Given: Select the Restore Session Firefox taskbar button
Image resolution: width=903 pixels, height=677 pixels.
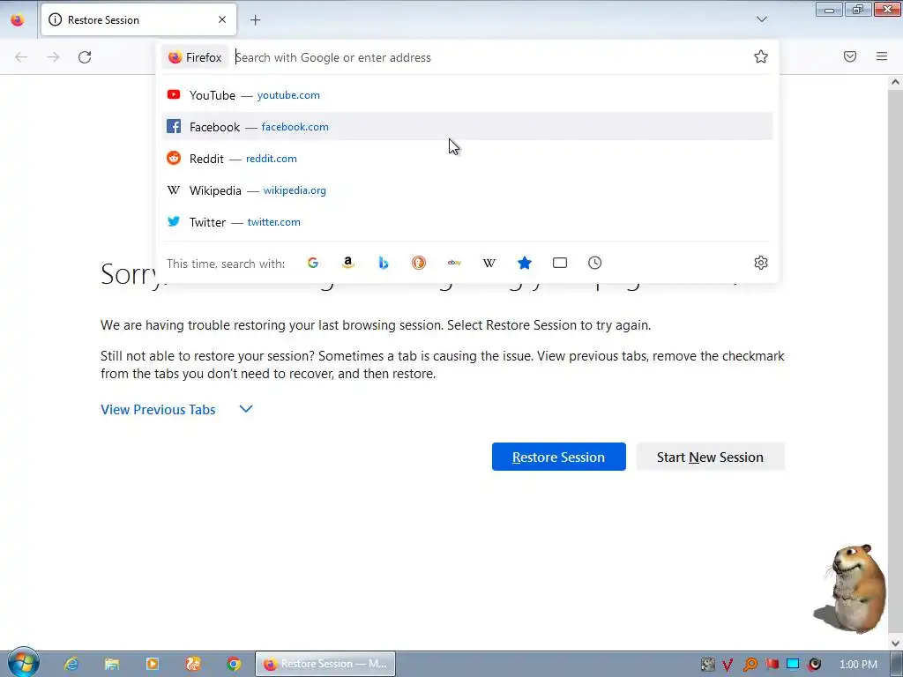Looking at the screenshot, I should 325,664.
